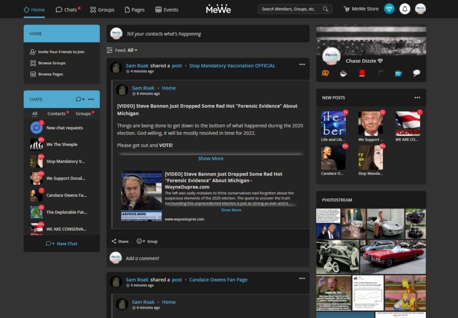Open the three-dot menu on the first shared post
This screenshot has width=458, height=318.
(x=302, y=64)
